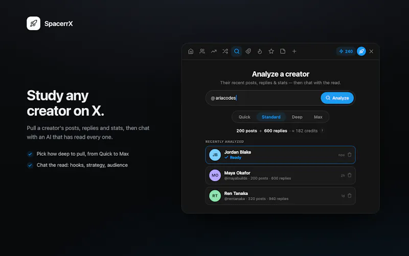
Task: Click the RT avatar circle
Action: (x=215, y=196)
